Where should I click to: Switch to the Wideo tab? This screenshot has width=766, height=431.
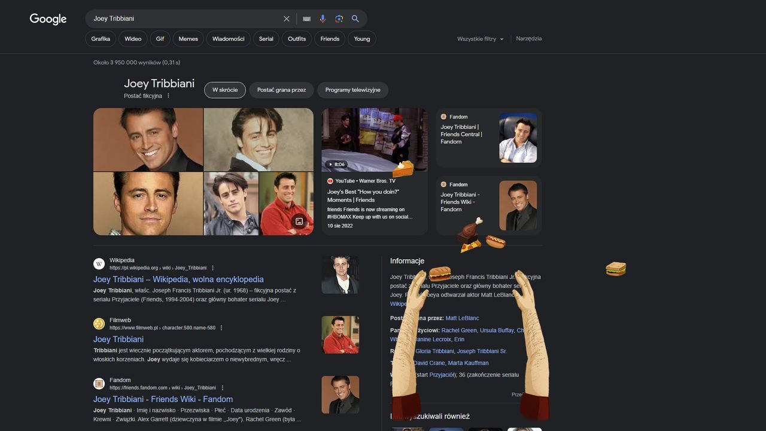[133, 39]
